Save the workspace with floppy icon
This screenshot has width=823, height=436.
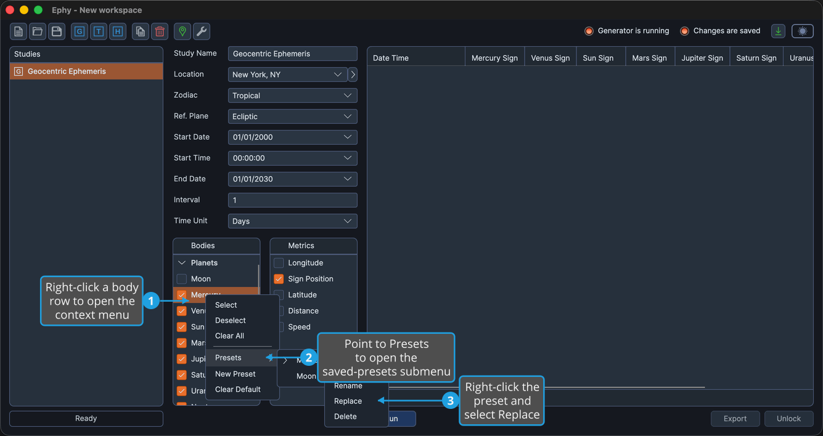pos(57,31)
